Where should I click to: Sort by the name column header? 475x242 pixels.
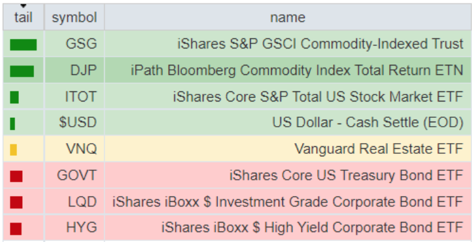click(288, 17)
